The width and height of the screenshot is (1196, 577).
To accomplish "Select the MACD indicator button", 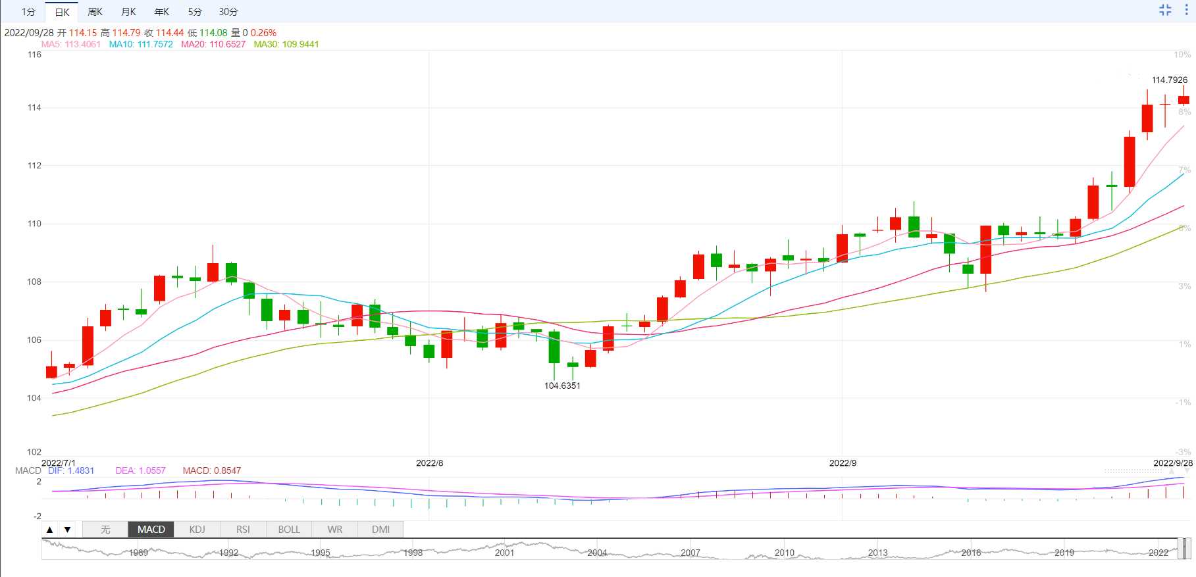I will click(151, 530).
